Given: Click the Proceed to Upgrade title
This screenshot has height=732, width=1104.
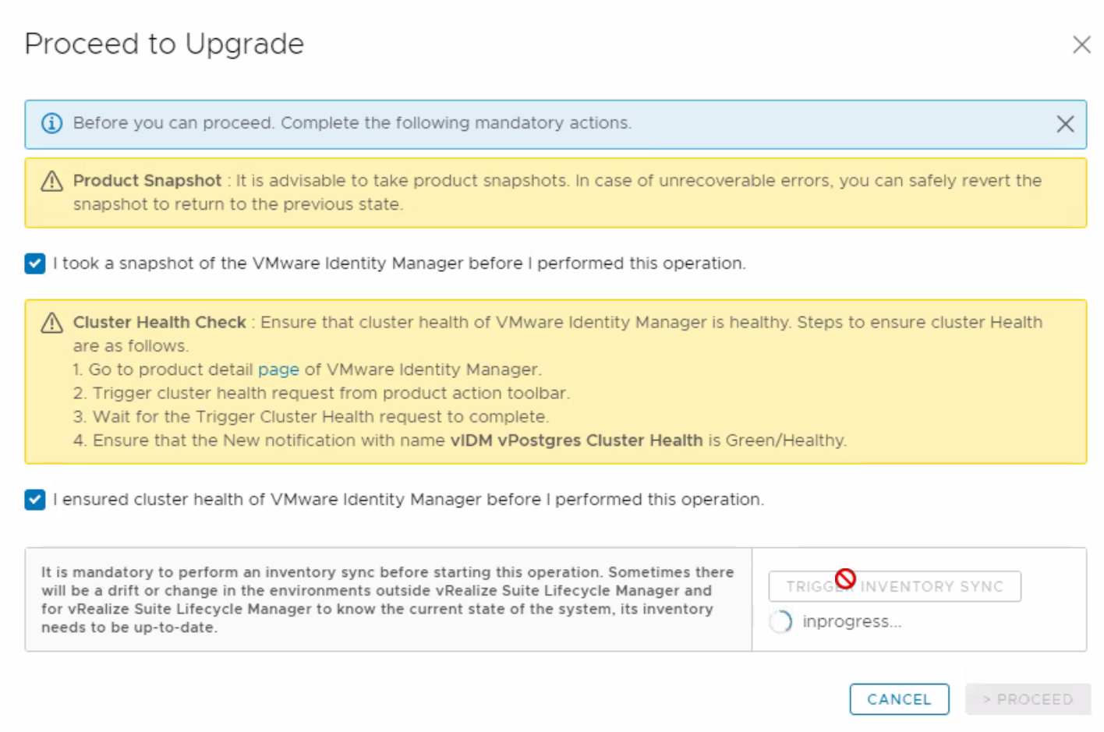Looking at the screenshot, I should (164, 44).
